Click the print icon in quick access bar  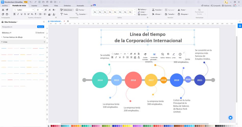(51, 2)
